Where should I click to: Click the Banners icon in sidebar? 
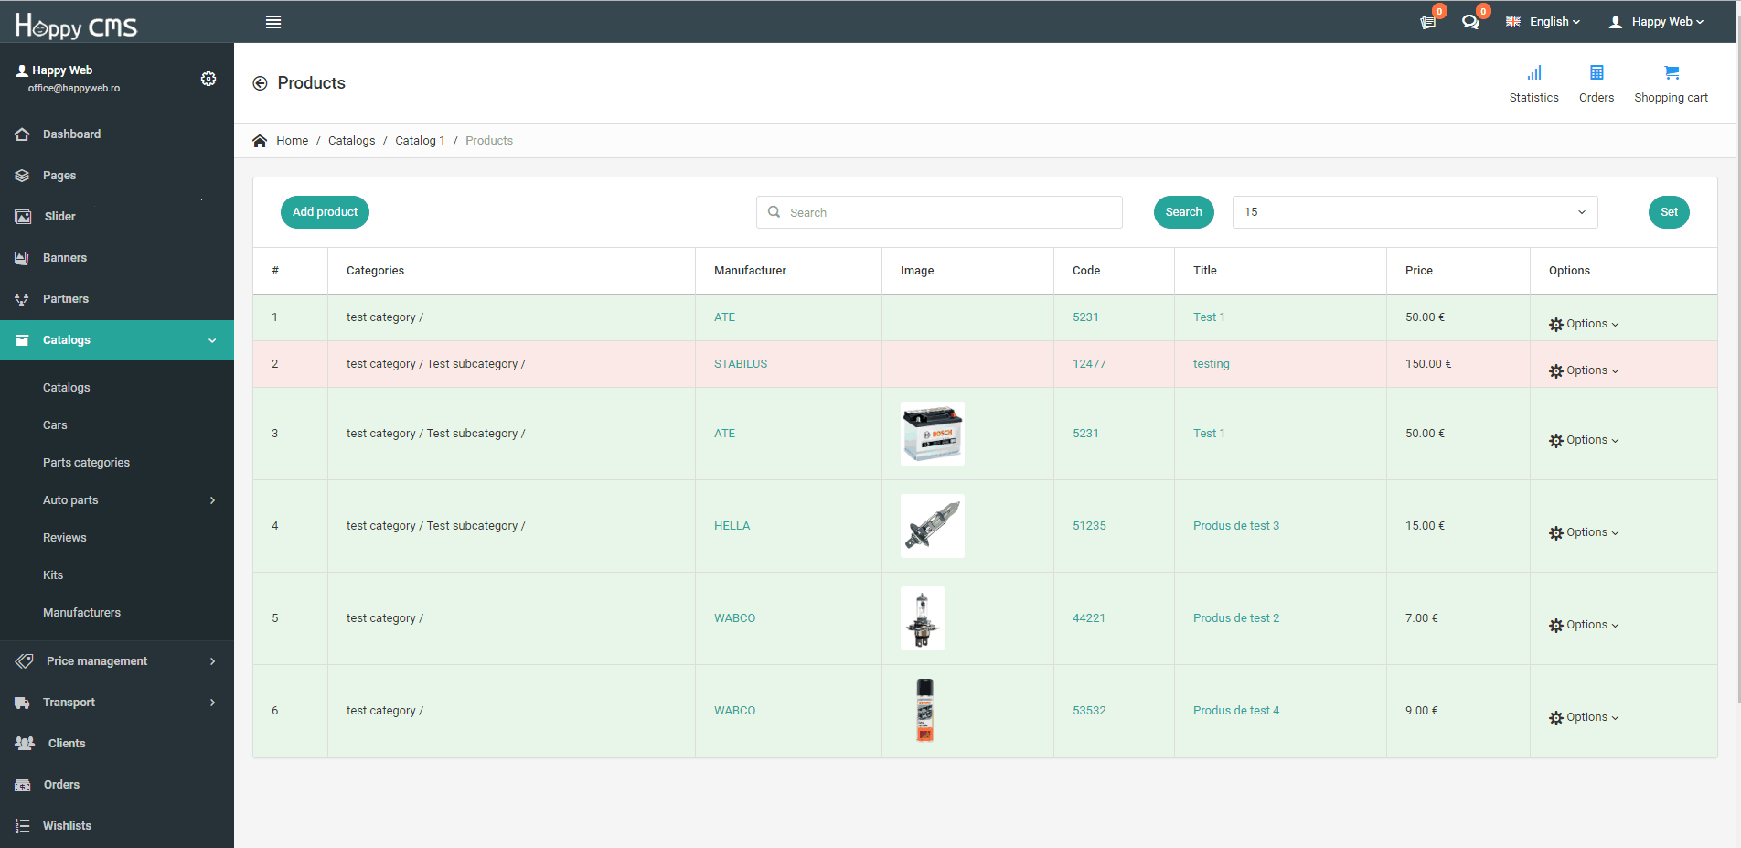22,258
